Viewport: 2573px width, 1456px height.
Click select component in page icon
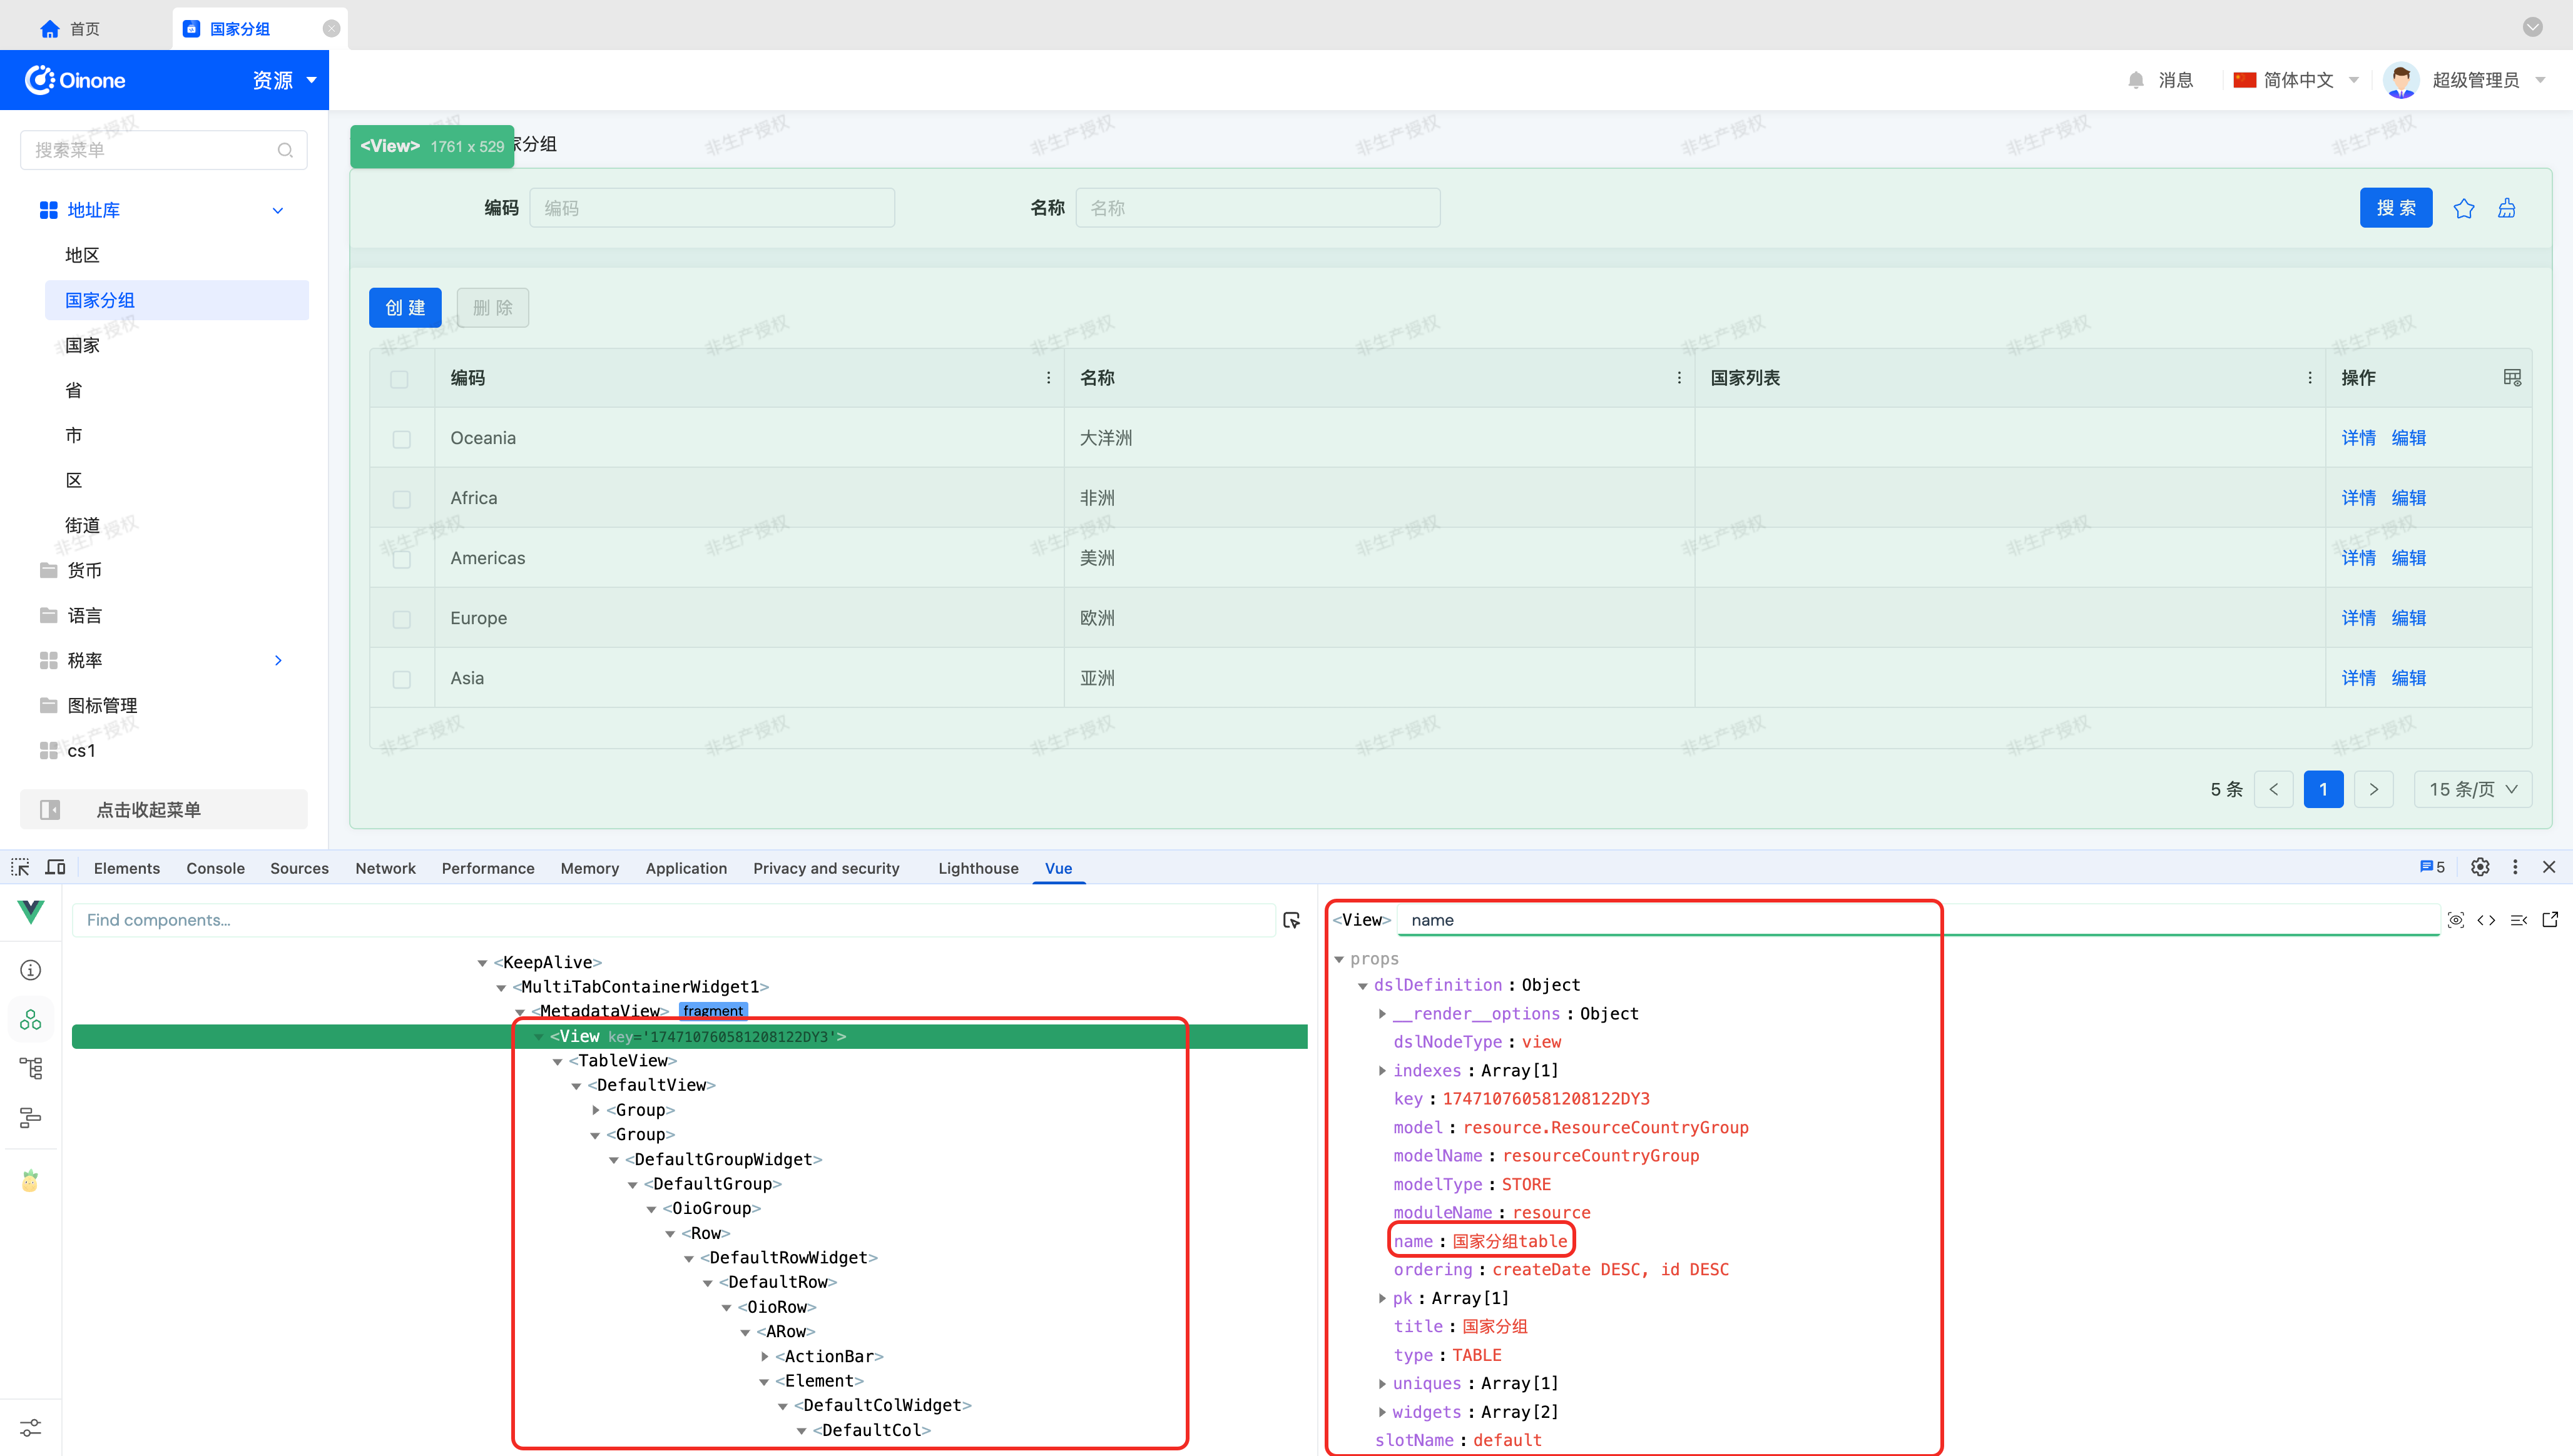click(x=1290, y=920)
